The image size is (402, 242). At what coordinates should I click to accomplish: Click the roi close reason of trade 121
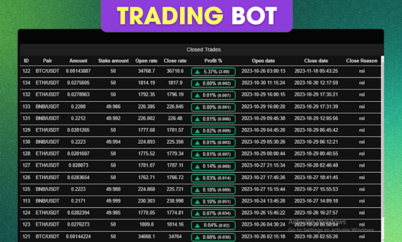coord(362,236)
